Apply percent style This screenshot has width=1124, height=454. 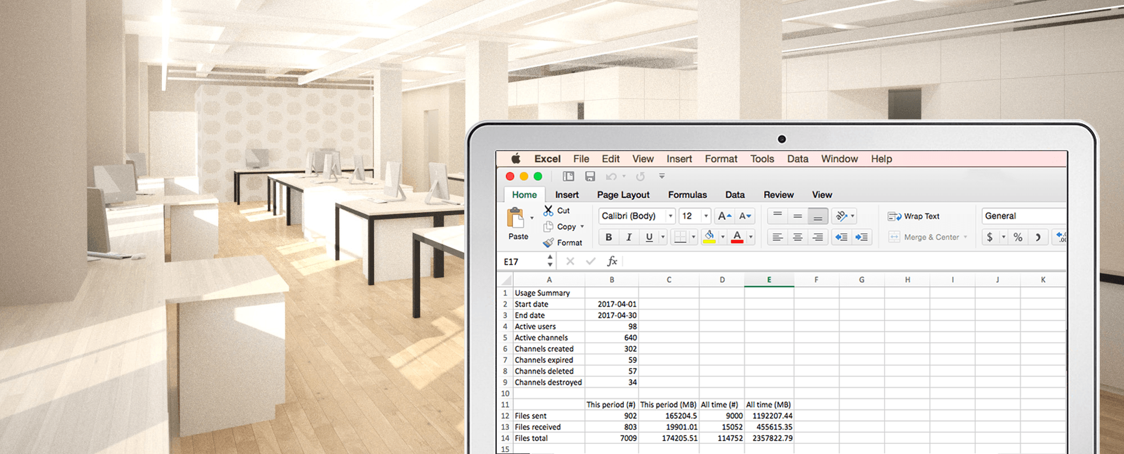(x=1018, y=237)
